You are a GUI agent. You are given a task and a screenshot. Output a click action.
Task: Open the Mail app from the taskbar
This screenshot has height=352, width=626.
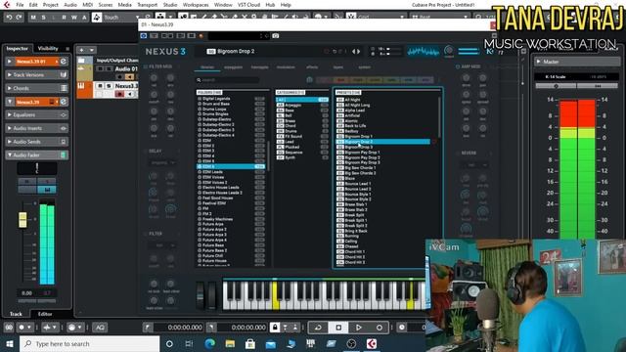[x=271, y=343]
